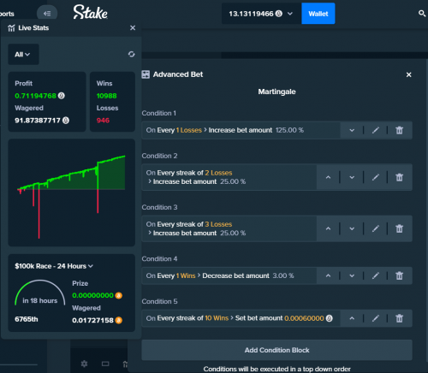This screenshot has height=373, width=428.
Task: Edit Condition 3 with pencil icon
Action: 376,228
